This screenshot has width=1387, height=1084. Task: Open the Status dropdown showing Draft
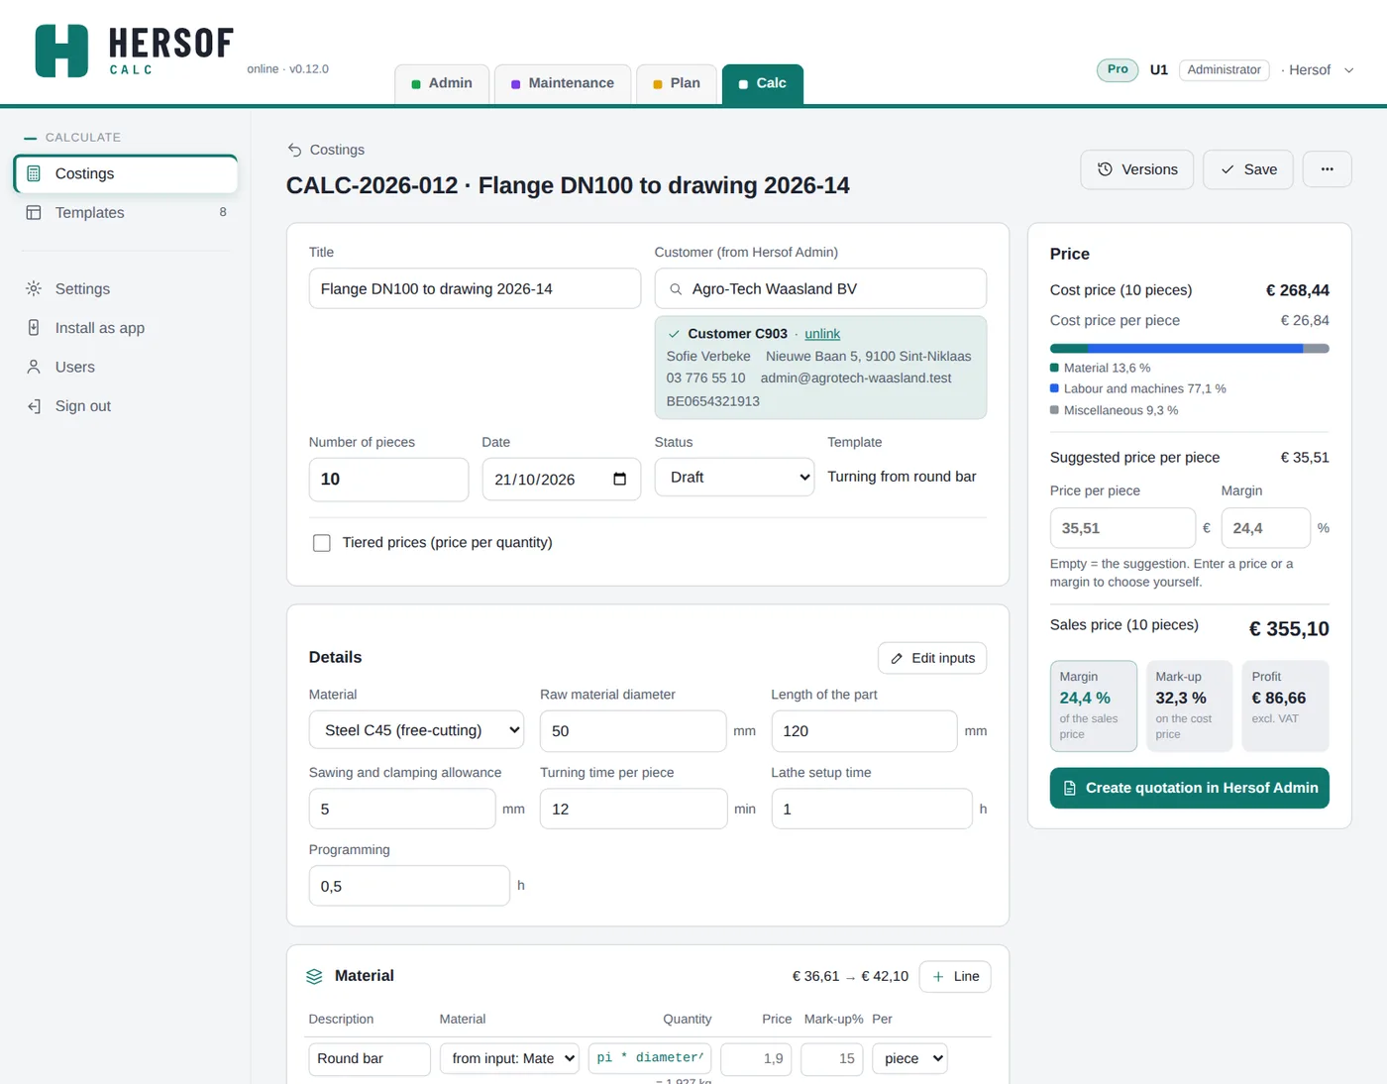tap(734, 477)
